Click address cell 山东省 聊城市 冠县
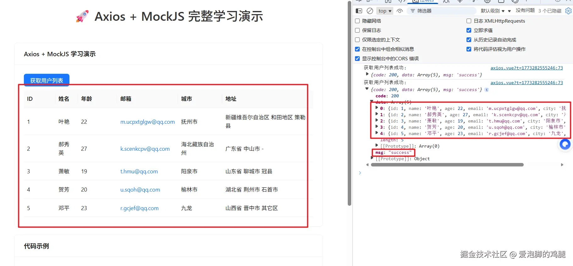The height and width of the screenshot is (266, 573). pyautogui.click(x=249, y=171)
